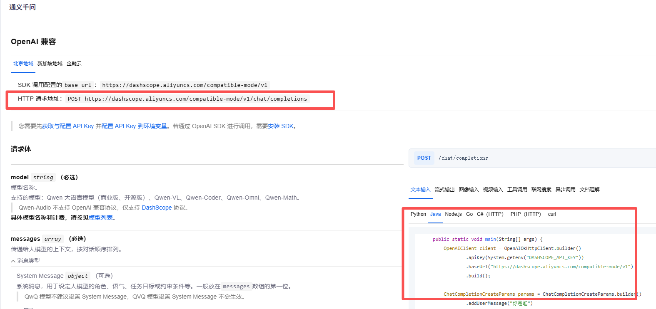Show the Python code sample
Screen dimensions: 656x309
(418, 214)
